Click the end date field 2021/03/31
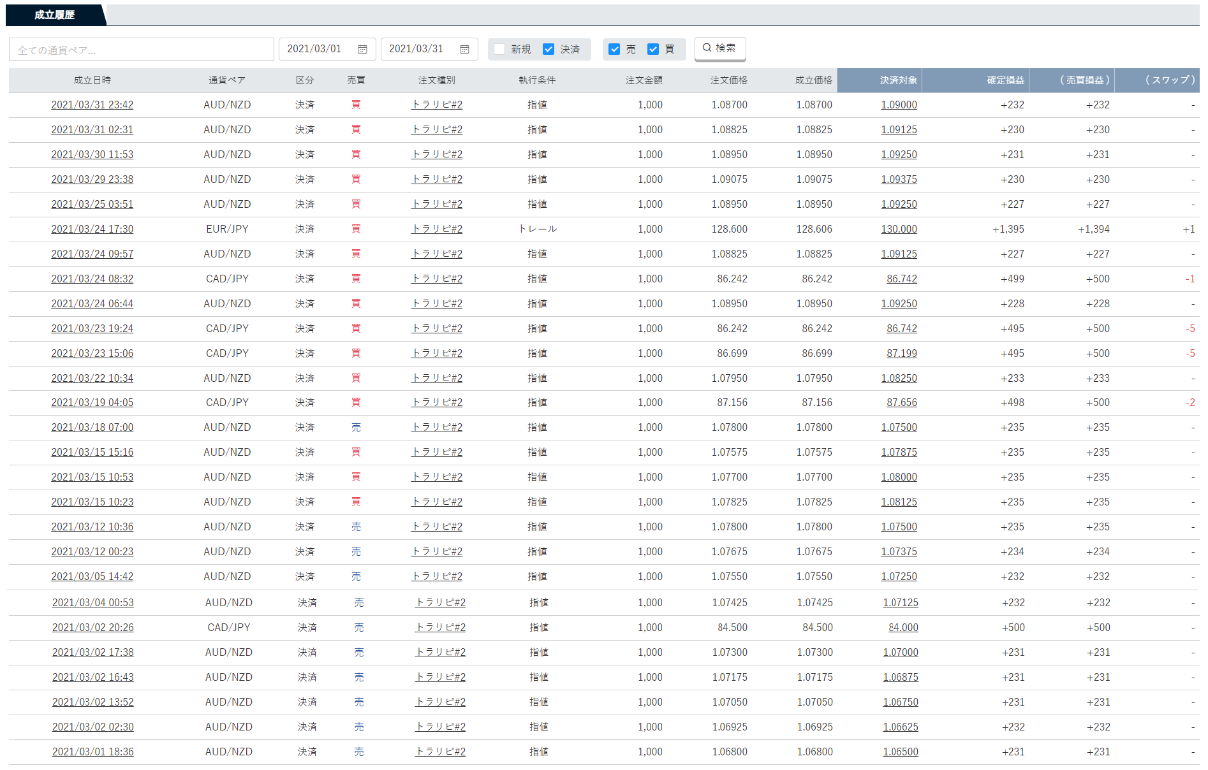This screenshot has width=1208, height=770. pos(429,49)
